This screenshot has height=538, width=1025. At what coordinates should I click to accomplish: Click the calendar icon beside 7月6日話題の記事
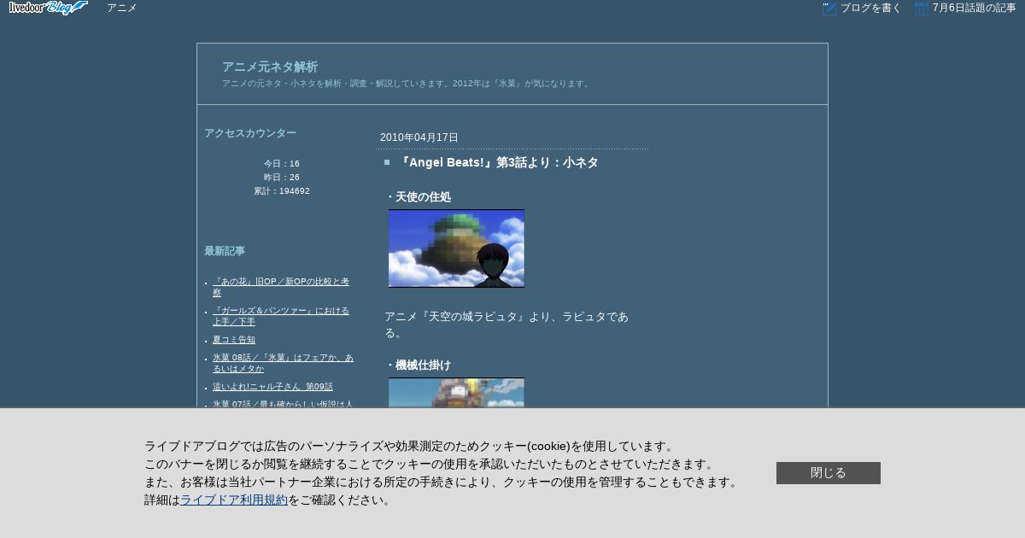click(921, 8)
